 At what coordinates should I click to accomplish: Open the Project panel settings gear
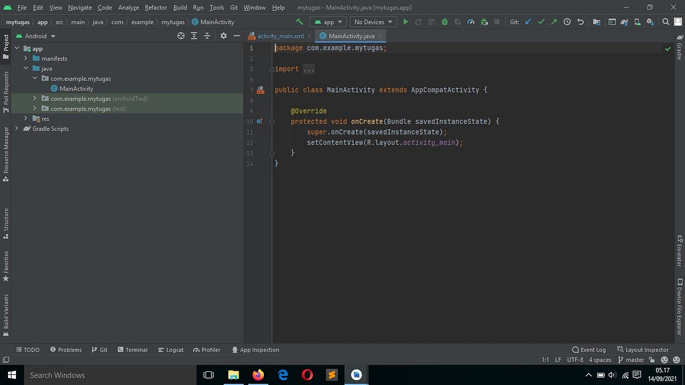coord(223,35)
